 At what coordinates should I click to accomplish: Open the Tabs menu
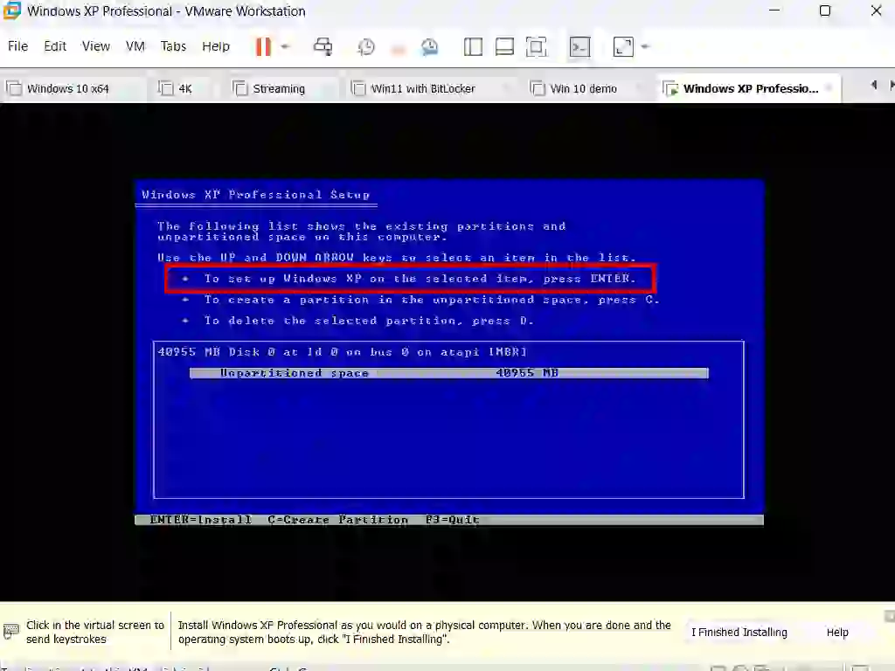pyautogui.click(x=173, y=46)
